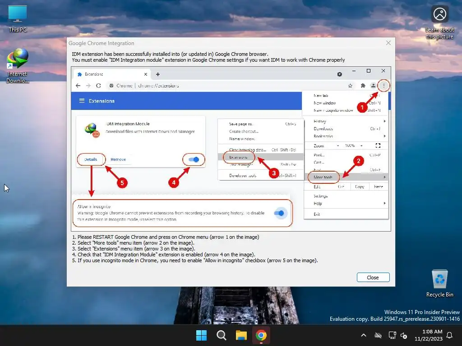Switch to Google Chrome on the taskbar

point(261,335)
